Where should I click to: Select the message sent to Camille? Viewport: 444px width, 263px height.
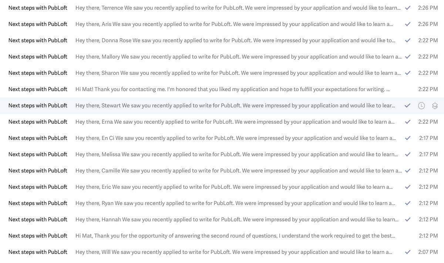pyautogui.click(x=222, y=171)
